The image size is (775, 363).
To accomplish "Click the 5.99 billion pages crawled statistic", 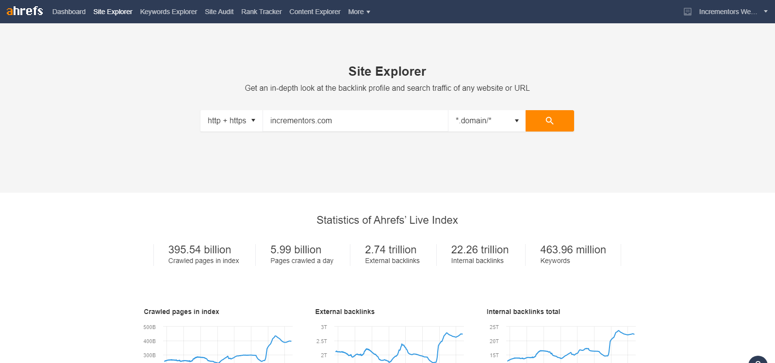I will [302, 255].
